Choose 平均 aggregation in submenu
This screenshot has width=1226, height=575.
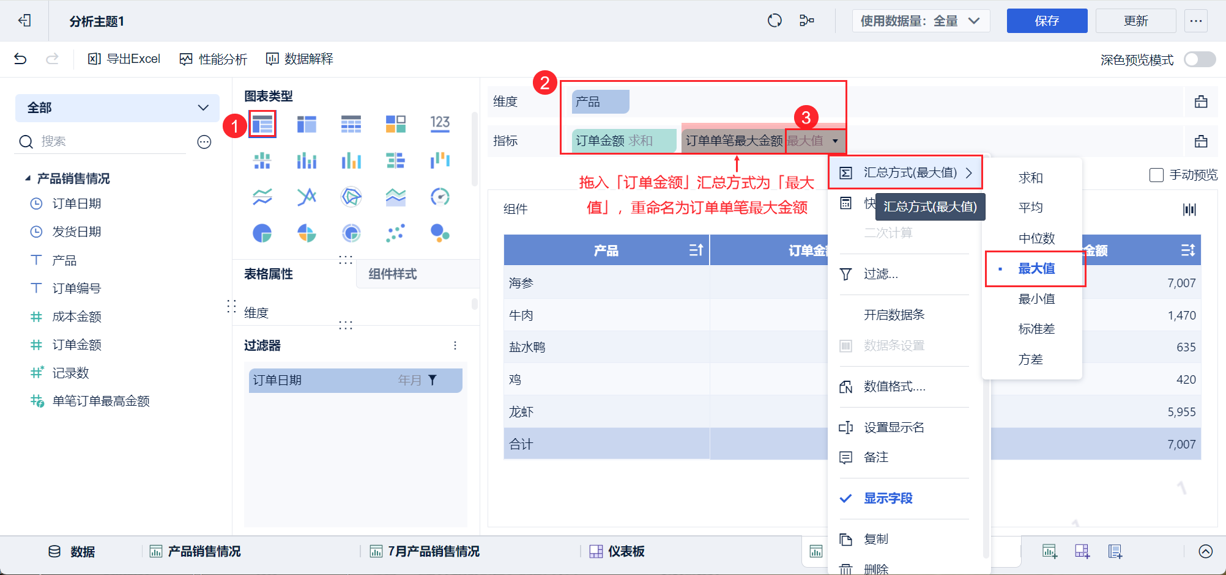pyautogui.click(x=1031, y=208)
